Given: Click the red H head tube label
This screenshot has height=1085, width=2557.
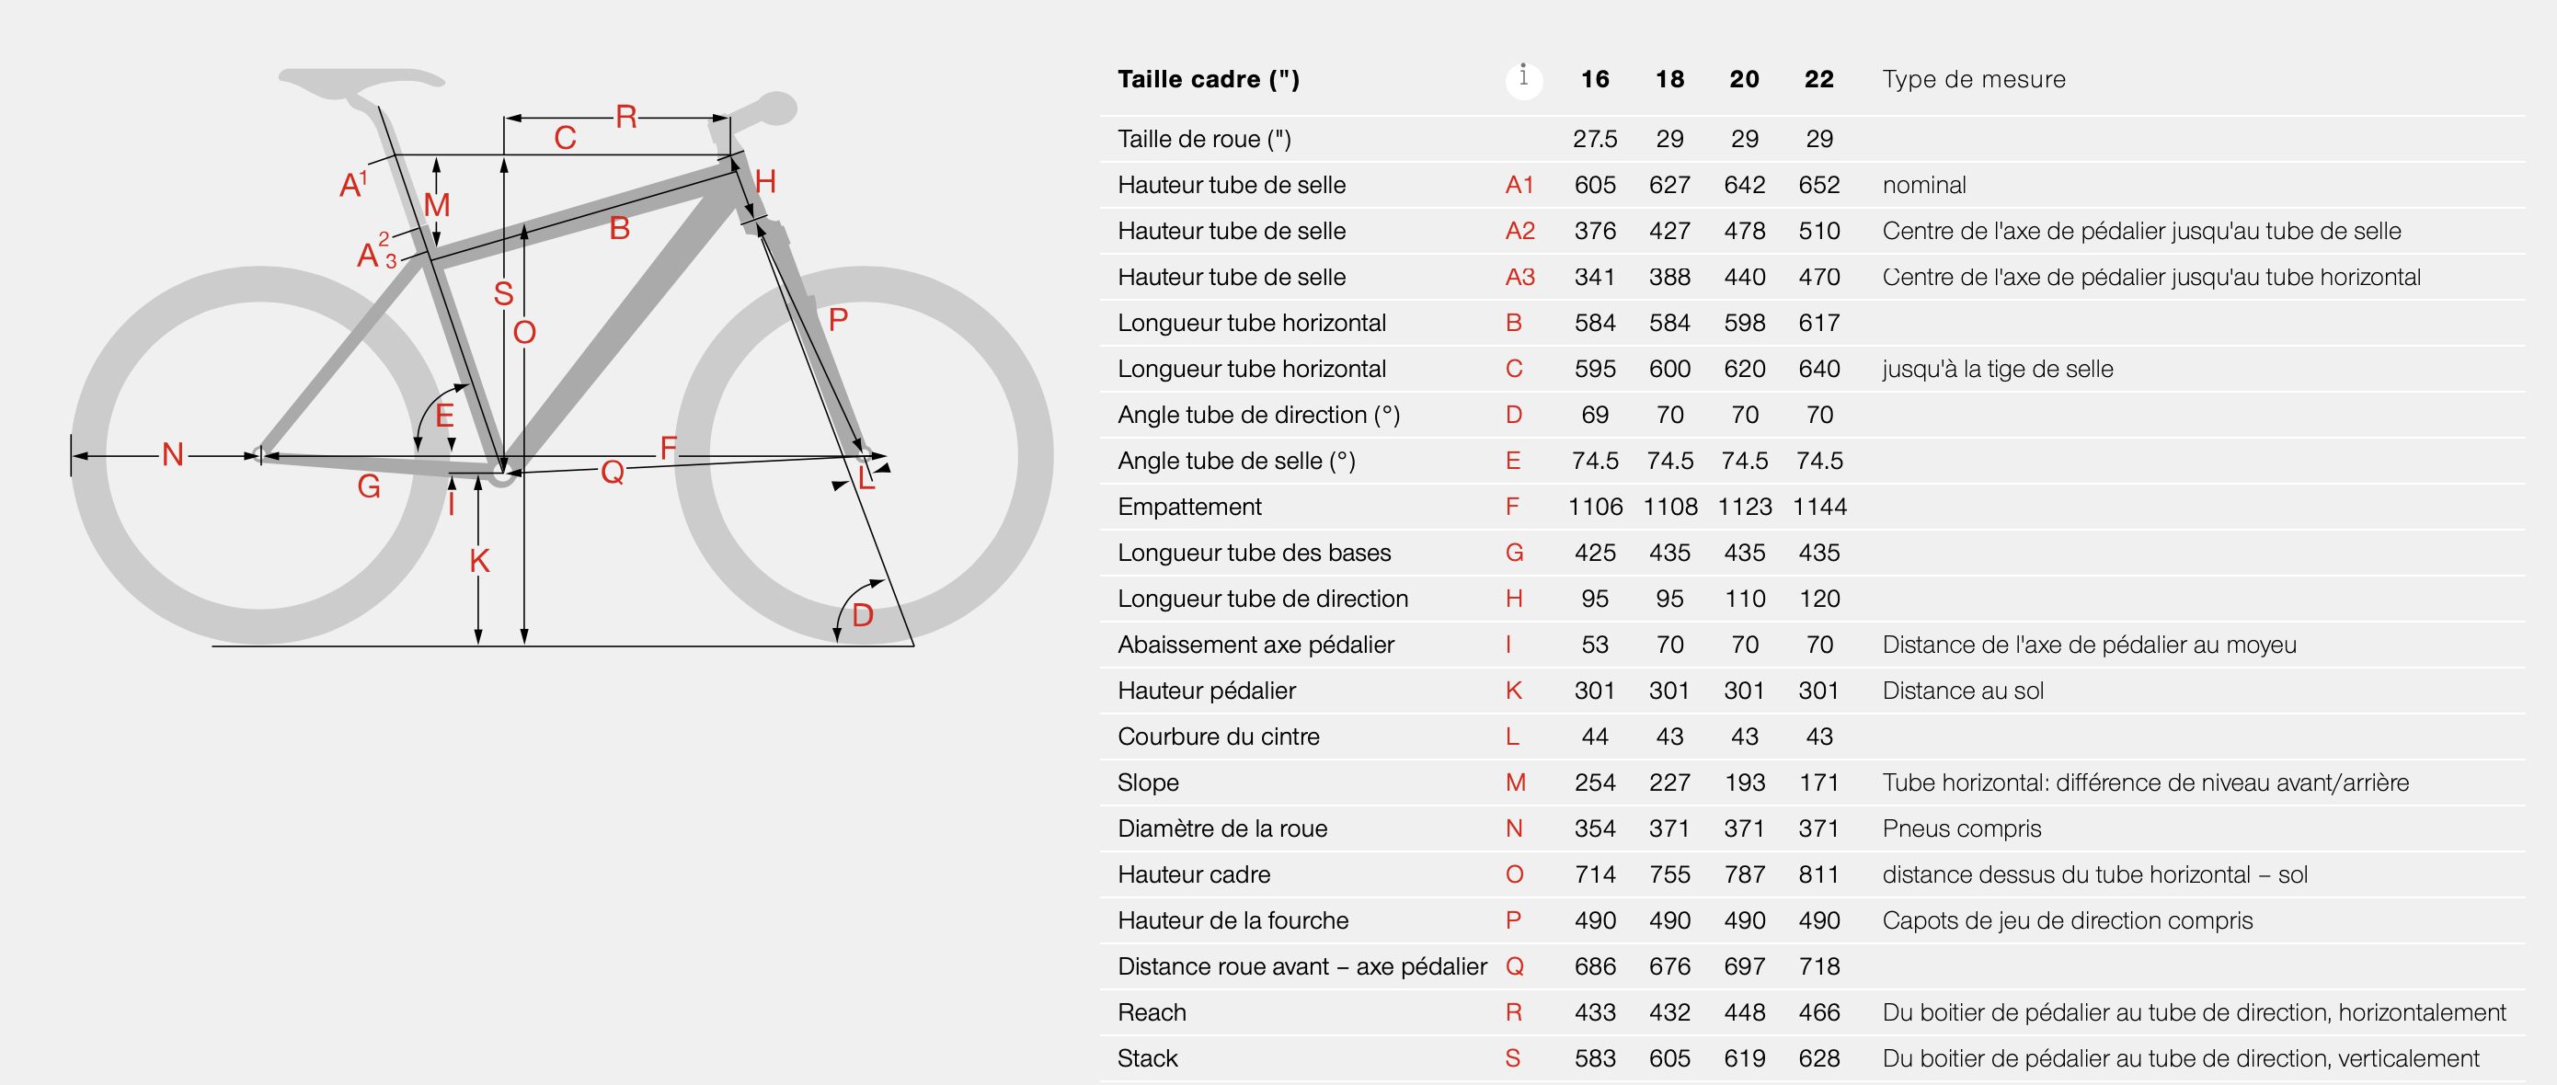Looking at the screenshot, I should (x=765, y=182).
